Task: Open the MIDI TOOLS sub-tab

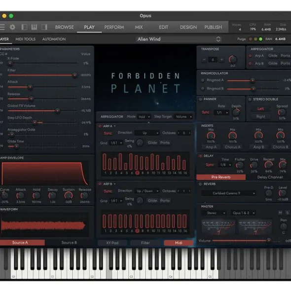Action: (26, 39)
